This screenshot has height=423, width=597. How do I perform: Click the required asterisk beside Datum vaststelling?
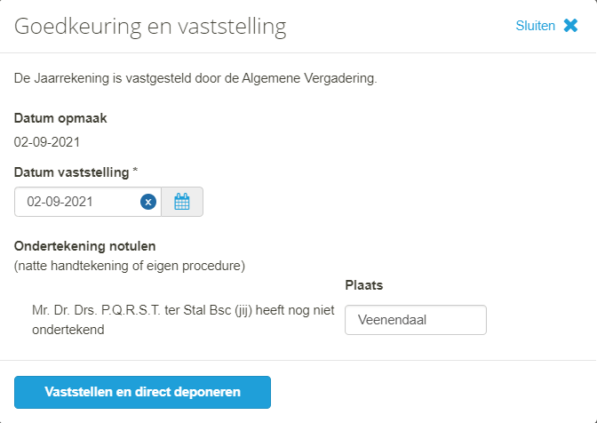click(x=135, y=171)
